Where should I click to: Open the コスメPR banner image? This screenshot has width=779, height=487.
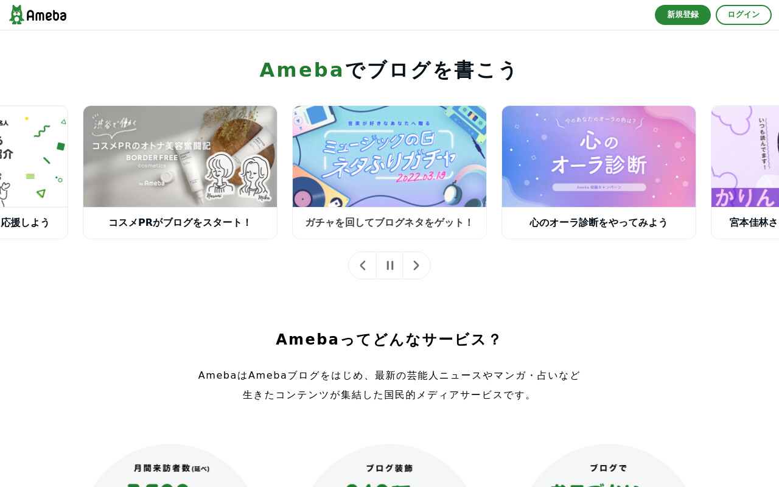click(x=180, y=156)
